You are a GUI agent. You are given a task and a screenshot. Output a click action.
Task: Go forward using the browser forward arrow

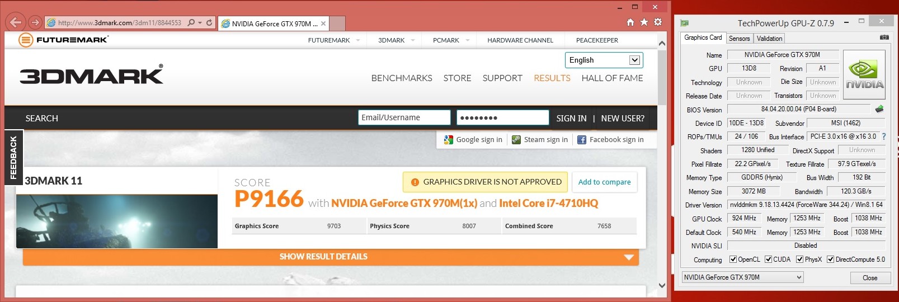[x=35, y=22]
